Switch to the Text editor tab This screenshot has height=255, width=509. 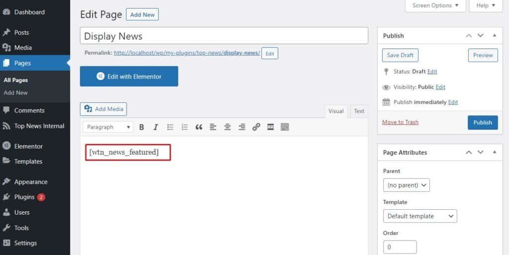(359, 111)
